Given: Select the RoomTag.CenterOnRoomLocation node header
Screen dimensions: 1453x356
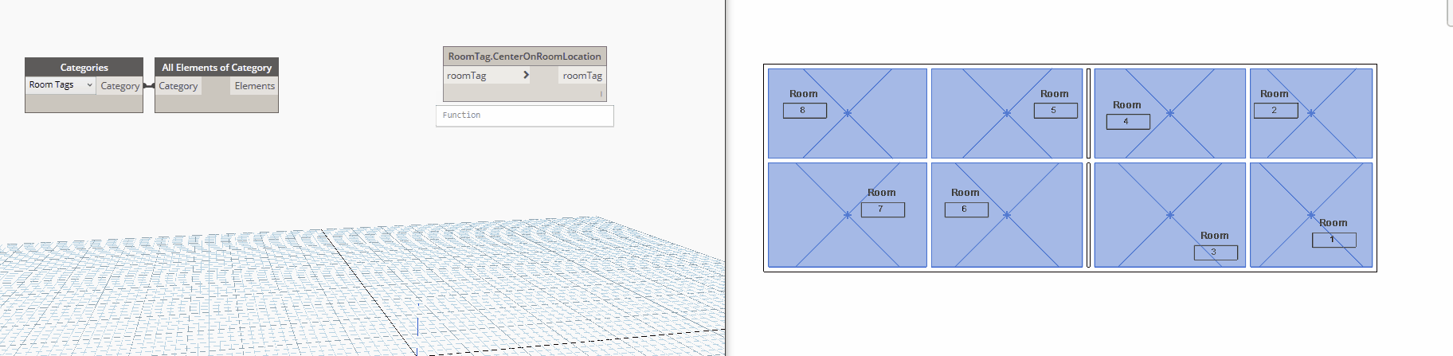Looking at the screenshot, I should point(524,57).
